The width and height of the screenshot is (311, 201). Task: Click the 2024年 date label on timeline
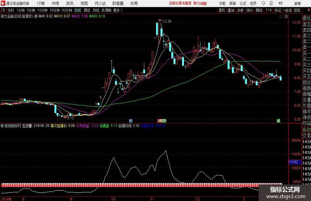(6, 199)
